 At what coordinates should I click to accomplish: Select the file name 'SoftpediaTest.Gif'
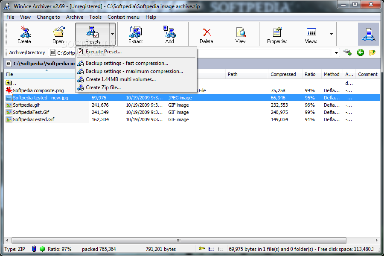(x=31, y=112)
